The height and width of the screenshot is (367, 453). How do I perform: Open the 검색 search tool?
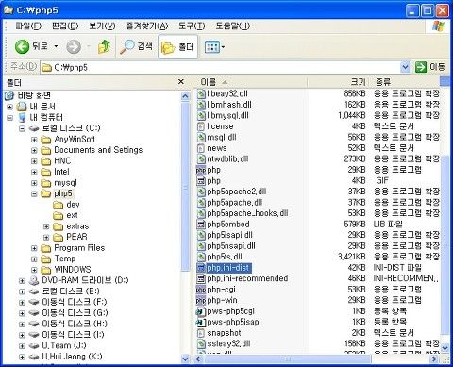point(136,47)
